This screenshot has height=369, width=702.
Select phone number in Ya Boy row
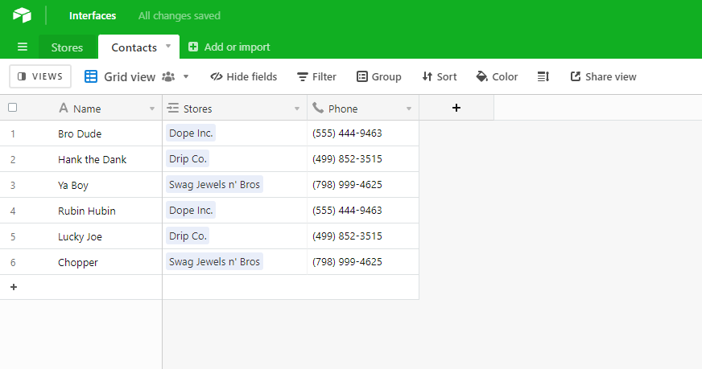(x=348, y=184)
